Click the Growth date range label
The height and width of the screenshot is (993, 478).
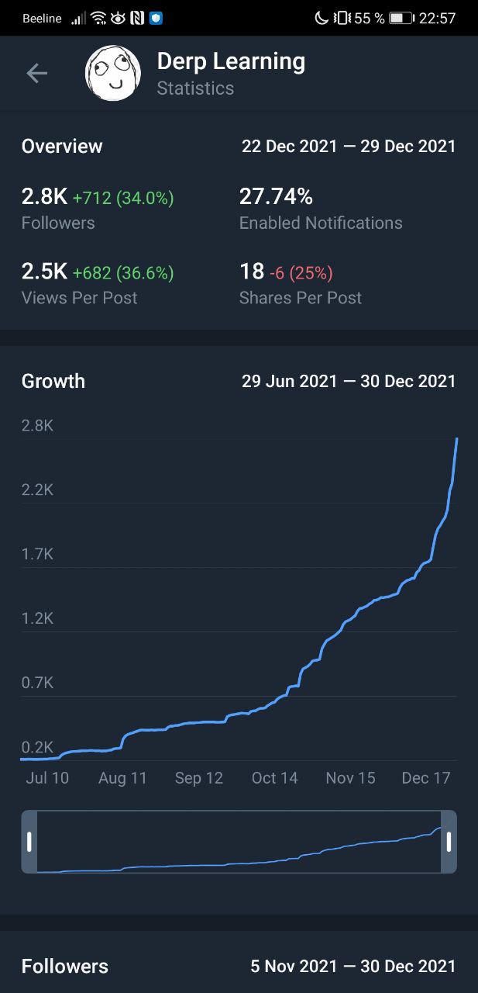[x=349, y=381]
